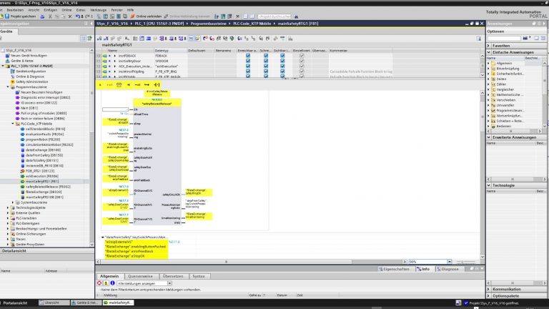Image resolution: width=549 pixels, height=309 pixels.
Task: Open Online & Diagnose tree entry
Action: click(x=30, y=77)
